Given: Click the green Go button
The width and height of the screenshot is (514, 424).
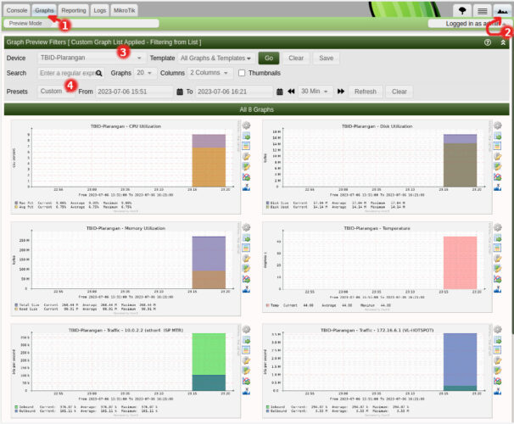Looking at the screenshot, I should click(269, 58).
